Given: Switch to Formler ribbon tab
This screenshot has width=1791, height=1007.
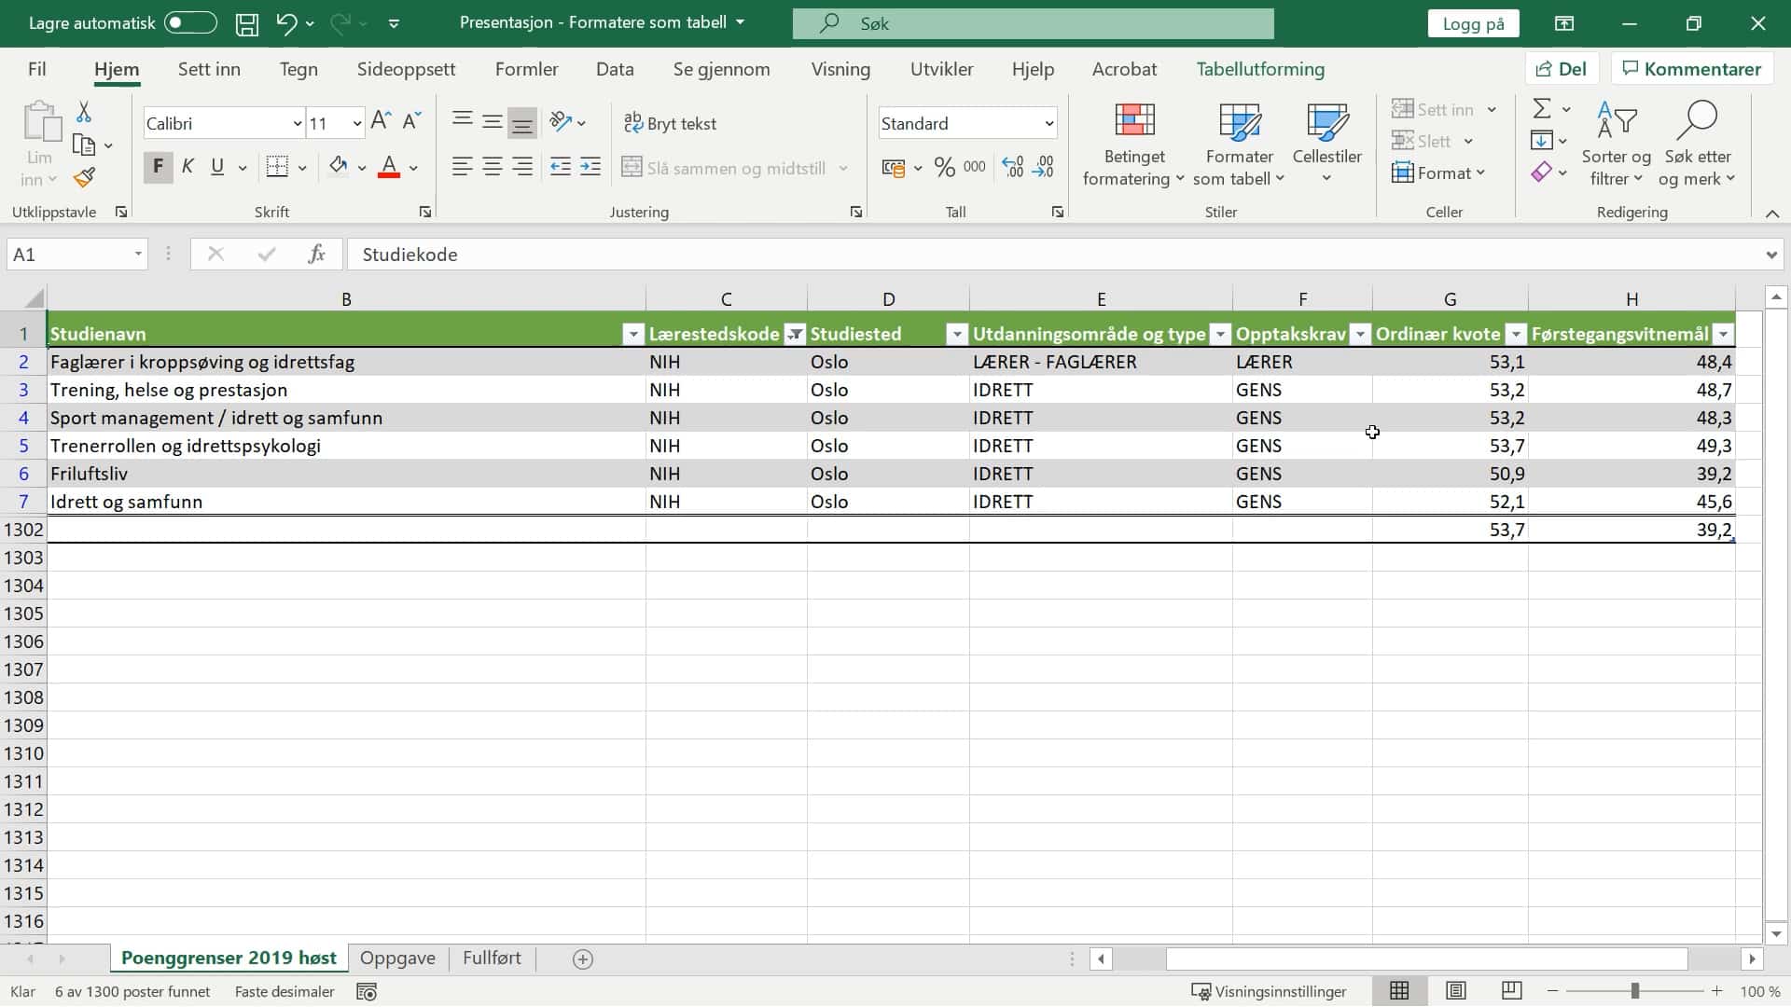Looking at the screenshot, I should pos(526,69).
